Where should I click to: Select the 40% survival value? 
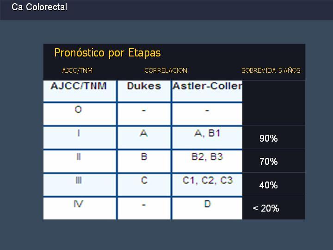pos(268,185)
